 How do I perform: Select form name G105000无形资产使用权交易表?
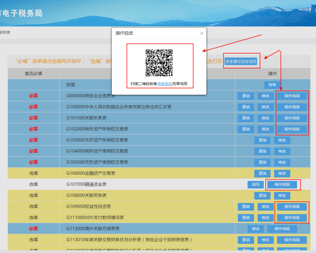[x=97, y=162]
